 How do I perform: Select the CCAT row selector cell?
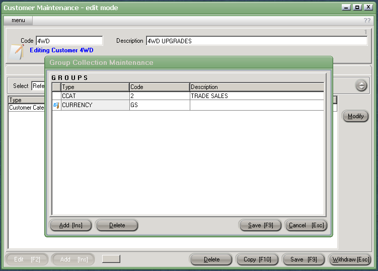click(56, 96)
